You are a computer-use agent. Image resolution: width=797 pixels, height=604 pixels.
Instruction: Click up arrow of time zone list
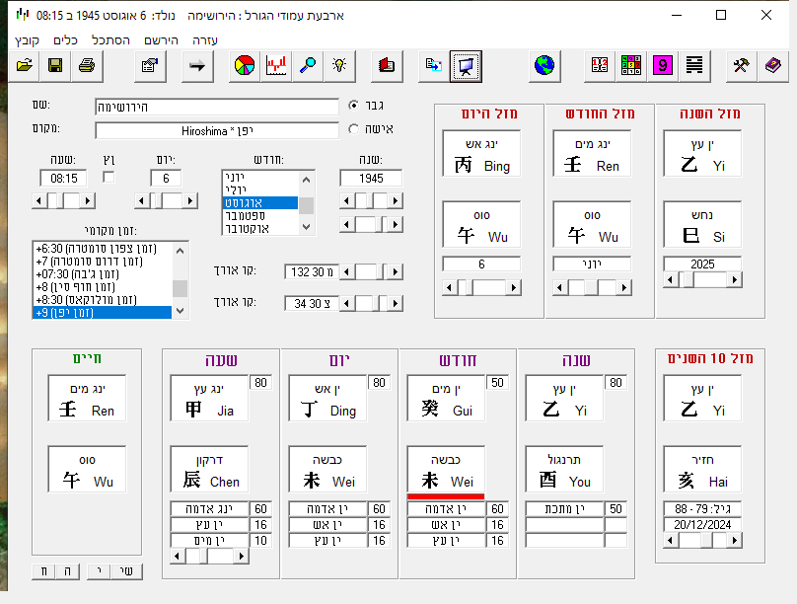point(180,251)
